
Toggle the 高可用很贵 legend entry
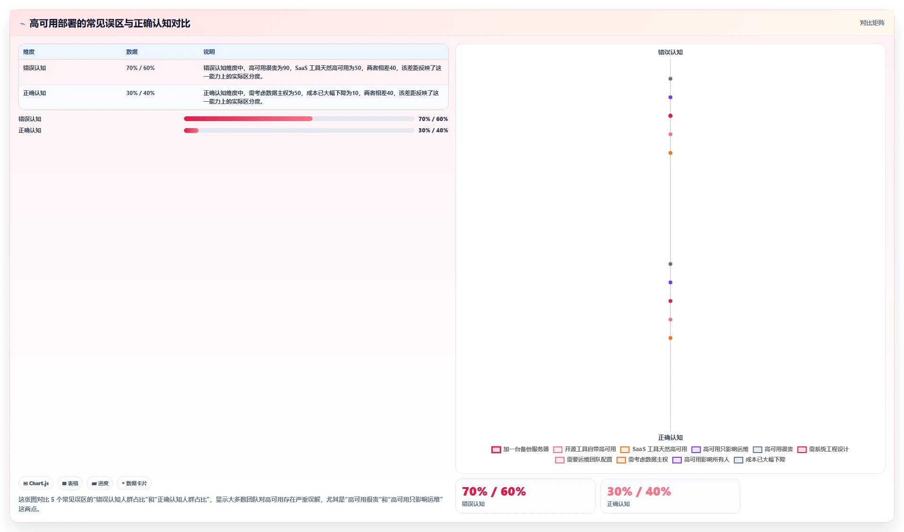[773, 449]
